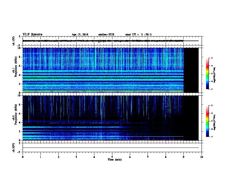Viewport: 227px width, 176px height.
Task: Click the "10" minute tick on the time axis
Action: pyautogui.click(x=201, y=157)
